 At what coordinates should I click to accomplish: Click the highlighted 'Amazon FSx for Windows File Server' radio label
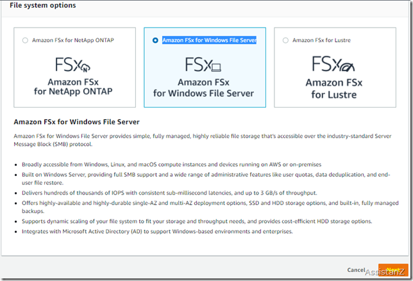tap(210, 40)
